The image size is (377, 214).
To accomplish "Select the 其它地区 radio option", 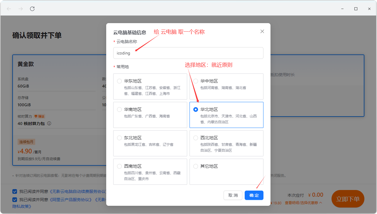I will click(x=196, y=166).
